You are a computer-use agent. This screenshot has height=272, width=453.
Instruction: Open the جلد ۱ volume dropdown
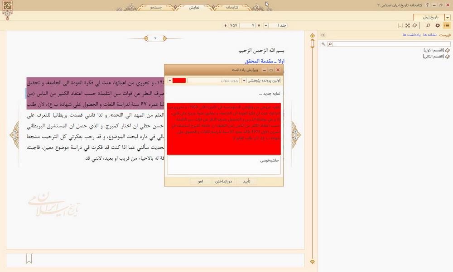266,25
